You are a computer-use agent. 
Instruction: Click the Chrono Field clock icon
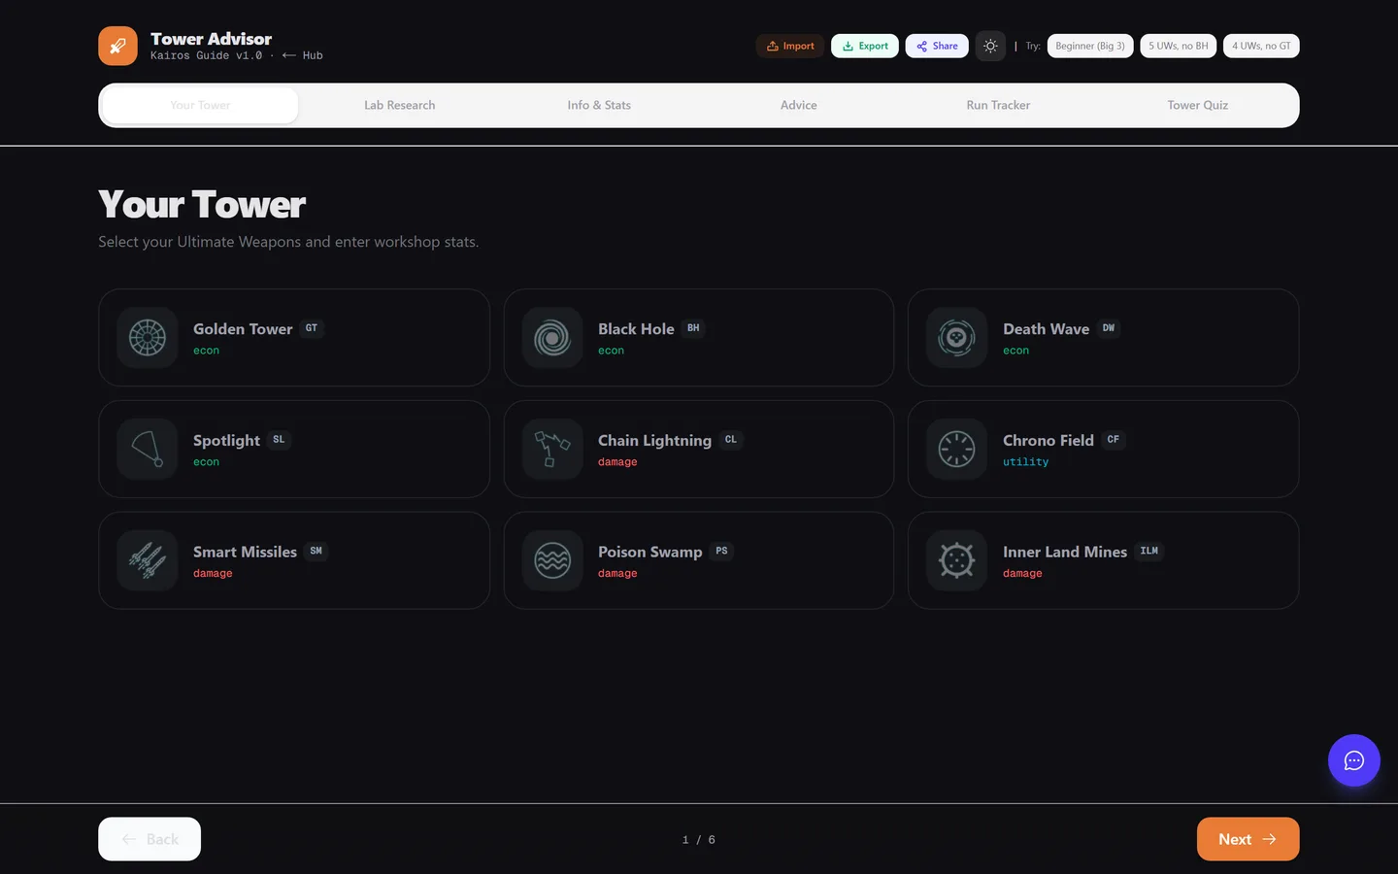coord(957,449)
